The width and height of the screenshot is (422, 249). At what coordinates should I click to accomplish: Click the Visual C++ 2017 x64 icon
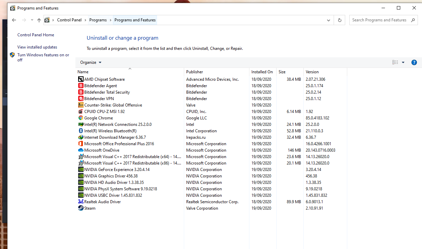tap(81, 157)
